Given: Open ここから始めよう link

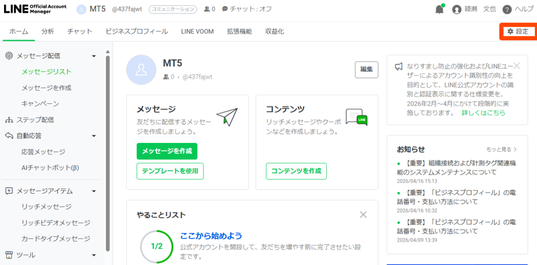Looking at the screenshot, I should coord(211,236).
